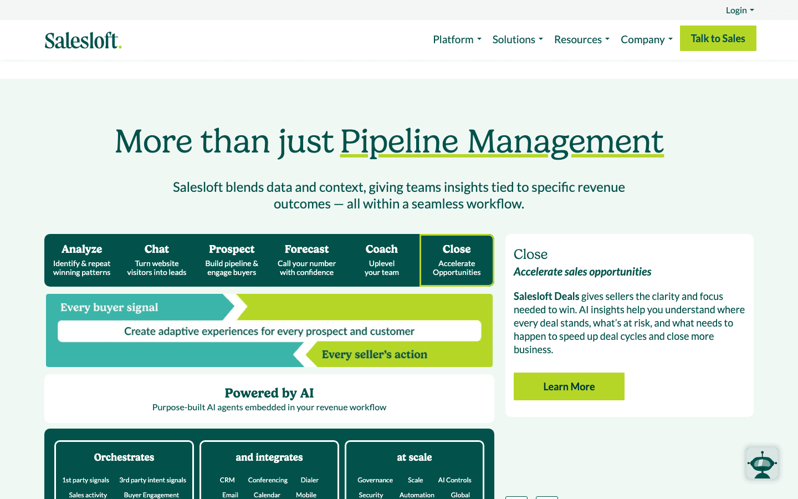Click the '3rd party intent signals' text
The height and width of the screenshot is (499, 798).
[153, 480]
